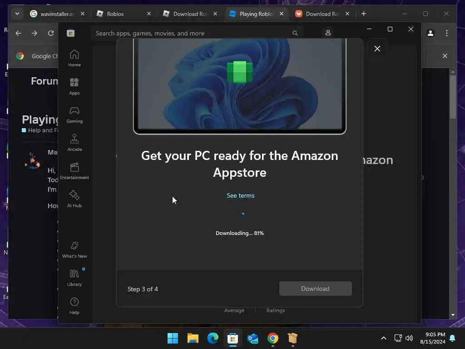The width and height of the screenshot is (465, 349).
Task: Open Google Chrome from taskbar
Action: 272,338
